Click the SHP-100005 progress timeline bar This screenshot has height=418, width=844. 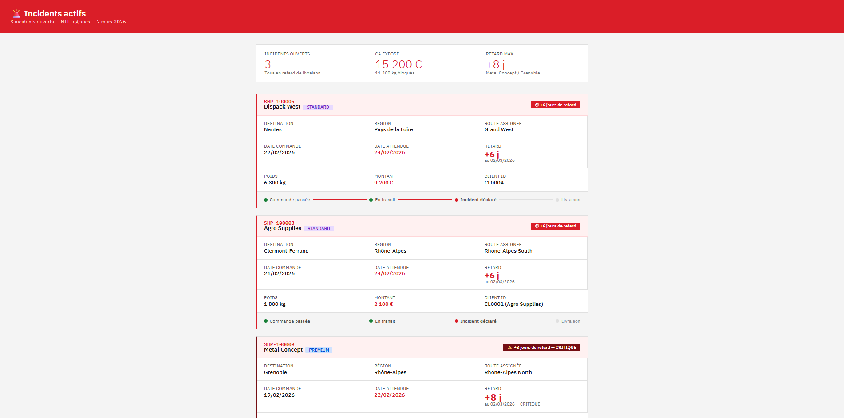pyautogui.click(x=422, y=200)
